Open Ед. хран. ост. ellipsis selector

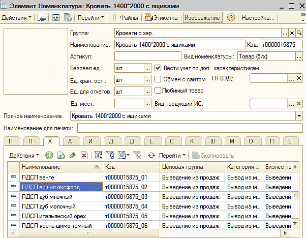coord(147,80)
